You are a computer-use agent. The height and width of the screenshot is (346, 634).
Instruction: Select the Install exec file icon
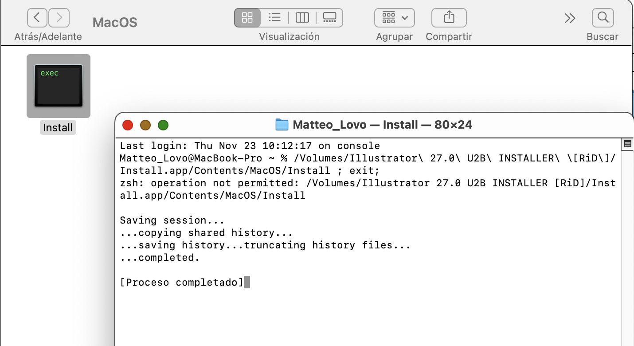(59, 86)
